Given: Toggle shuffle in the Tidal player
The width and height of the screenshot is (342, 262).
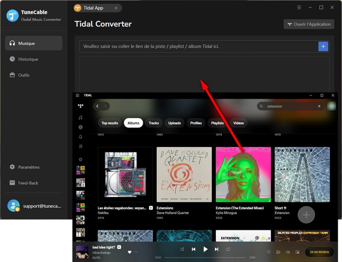Looking at the screenshot, I should click(182, 249).
